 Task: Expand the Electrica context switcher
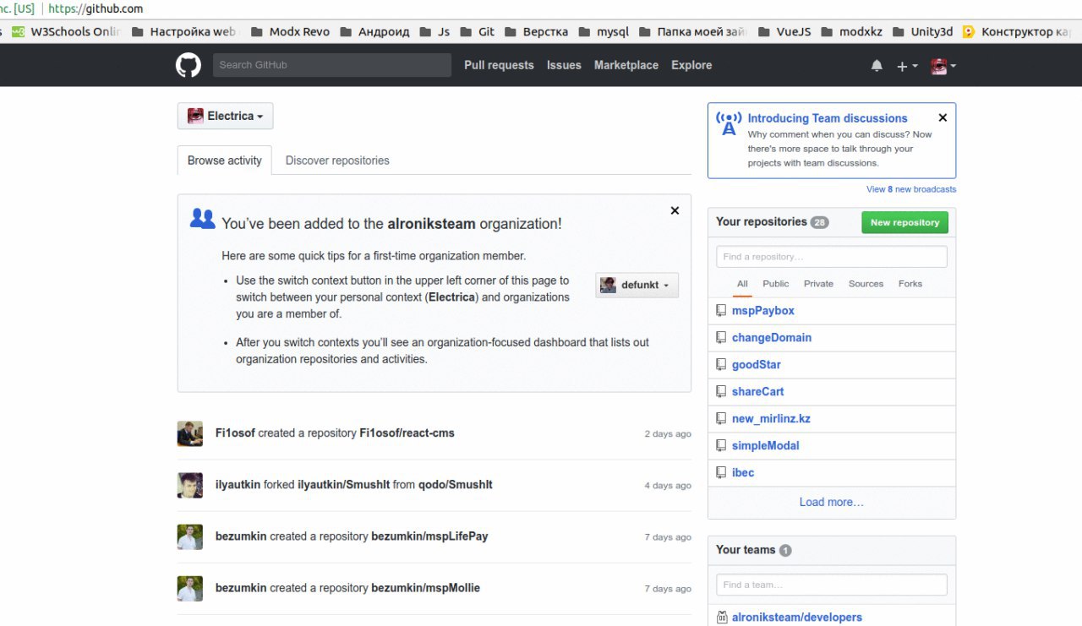coord(225,116)
